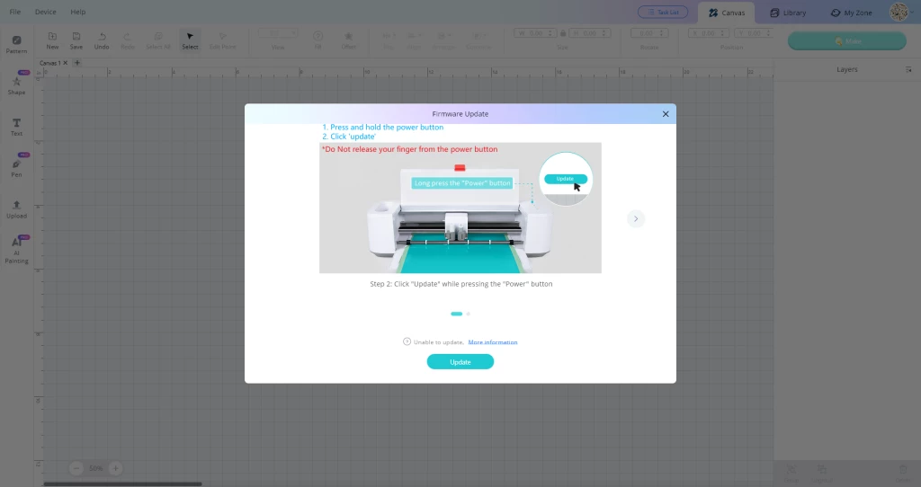Image resolution: width=921 pixels, height=487 pixels.
Task: Click the Ungroup icon in Layers panel
Action: (822, 473)
